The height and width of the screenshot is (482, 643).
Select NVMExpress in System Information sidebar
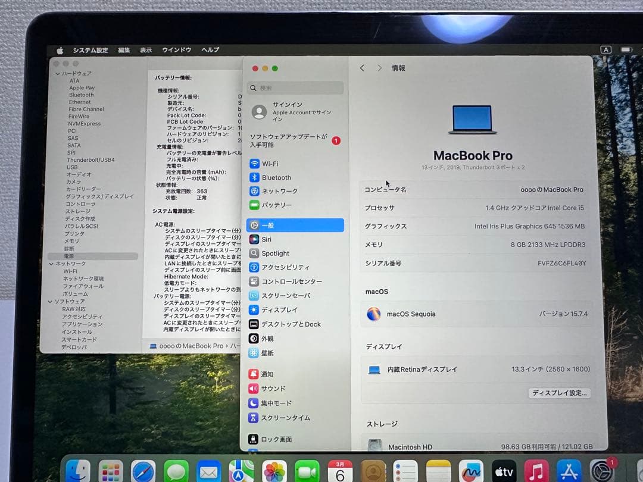click(x=84, y=123)
